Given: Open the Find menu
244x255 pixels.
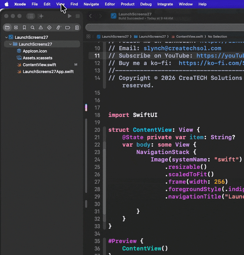Looking at the screenshot, I should [x=74, y=4].
